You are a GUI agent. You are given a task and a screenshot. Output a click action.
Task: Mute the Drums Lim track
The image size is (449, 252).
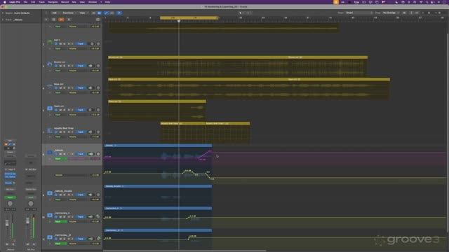(x=60, y=66)
